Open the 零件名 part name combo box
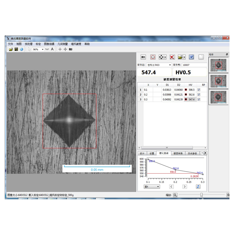 159,65
